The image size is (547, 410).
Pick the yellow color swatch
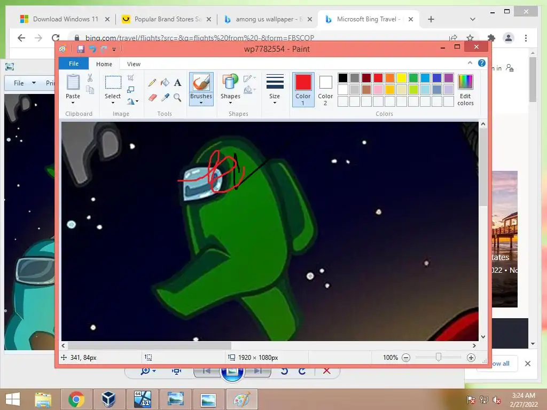tap(402, 78)
